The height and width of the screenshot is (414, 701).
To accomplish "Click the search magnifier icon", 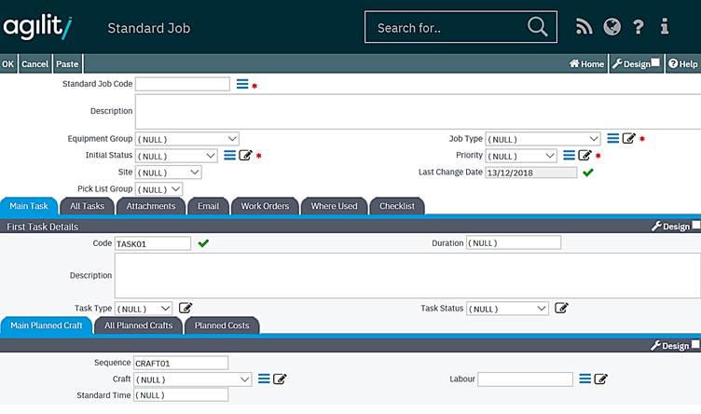I will [538, 27].
